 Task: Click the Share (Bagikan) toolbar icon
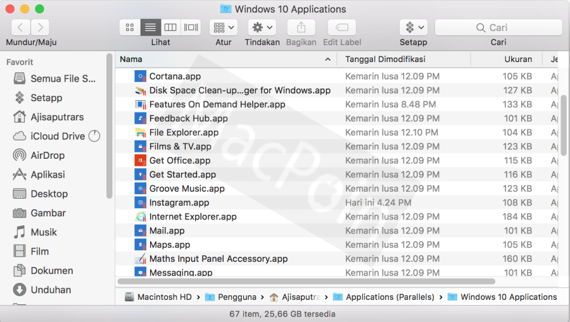(301, 27)
